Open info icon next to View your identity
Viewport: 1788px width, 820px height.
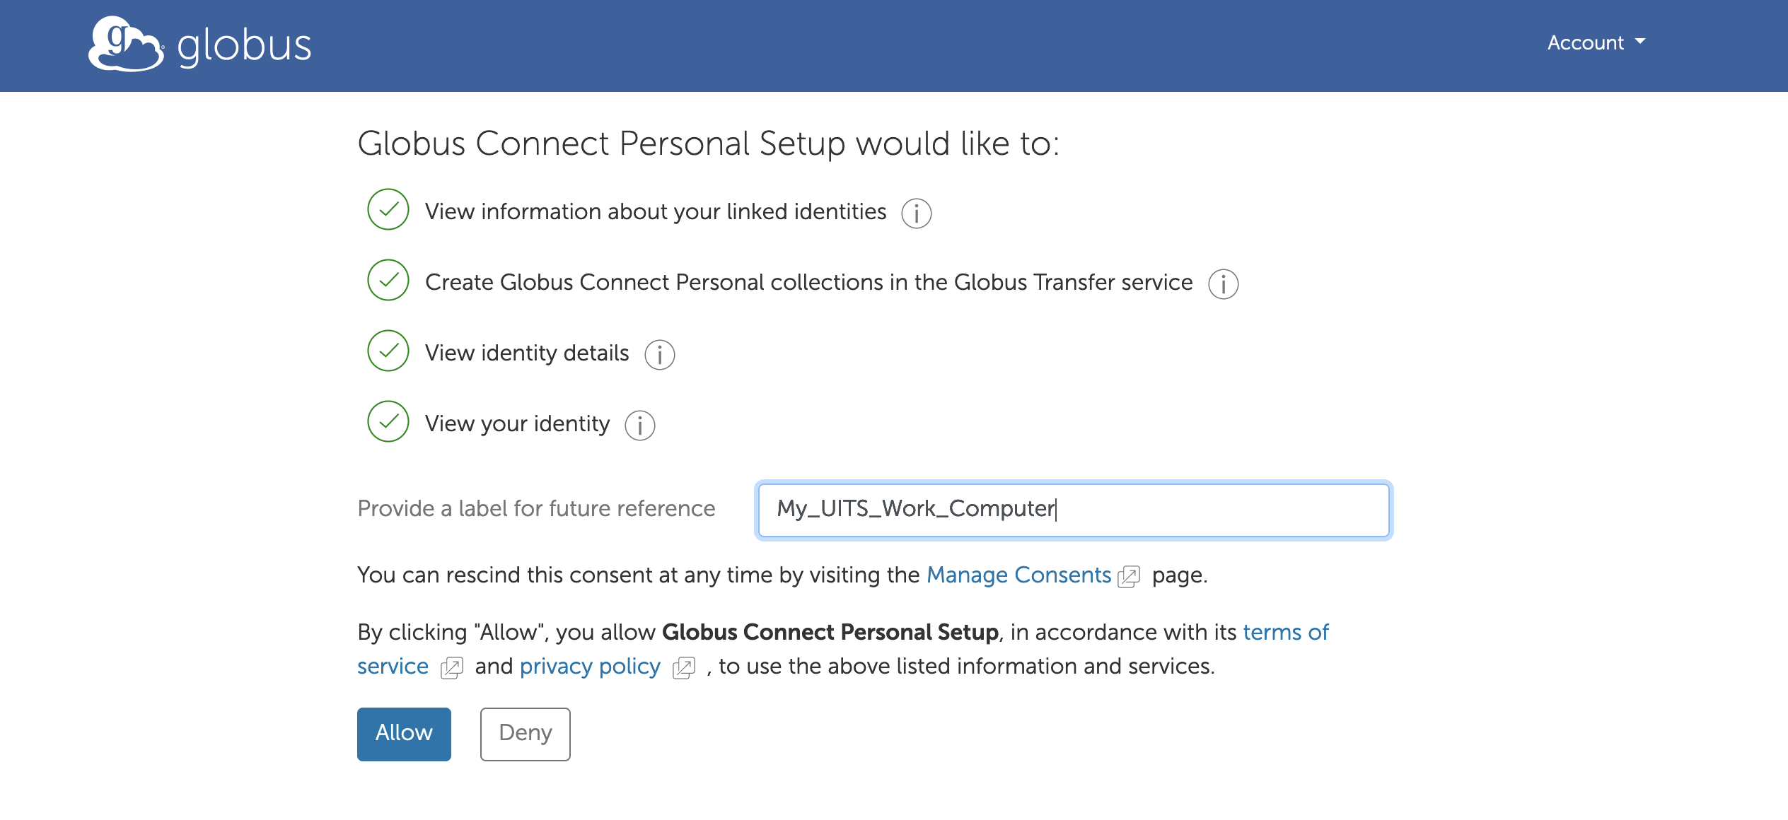pos(640,425)
